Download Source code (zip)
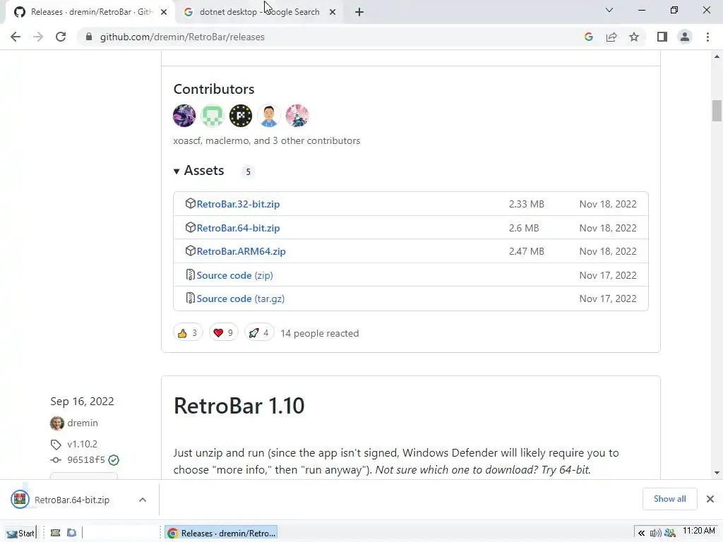 point(234,276)
